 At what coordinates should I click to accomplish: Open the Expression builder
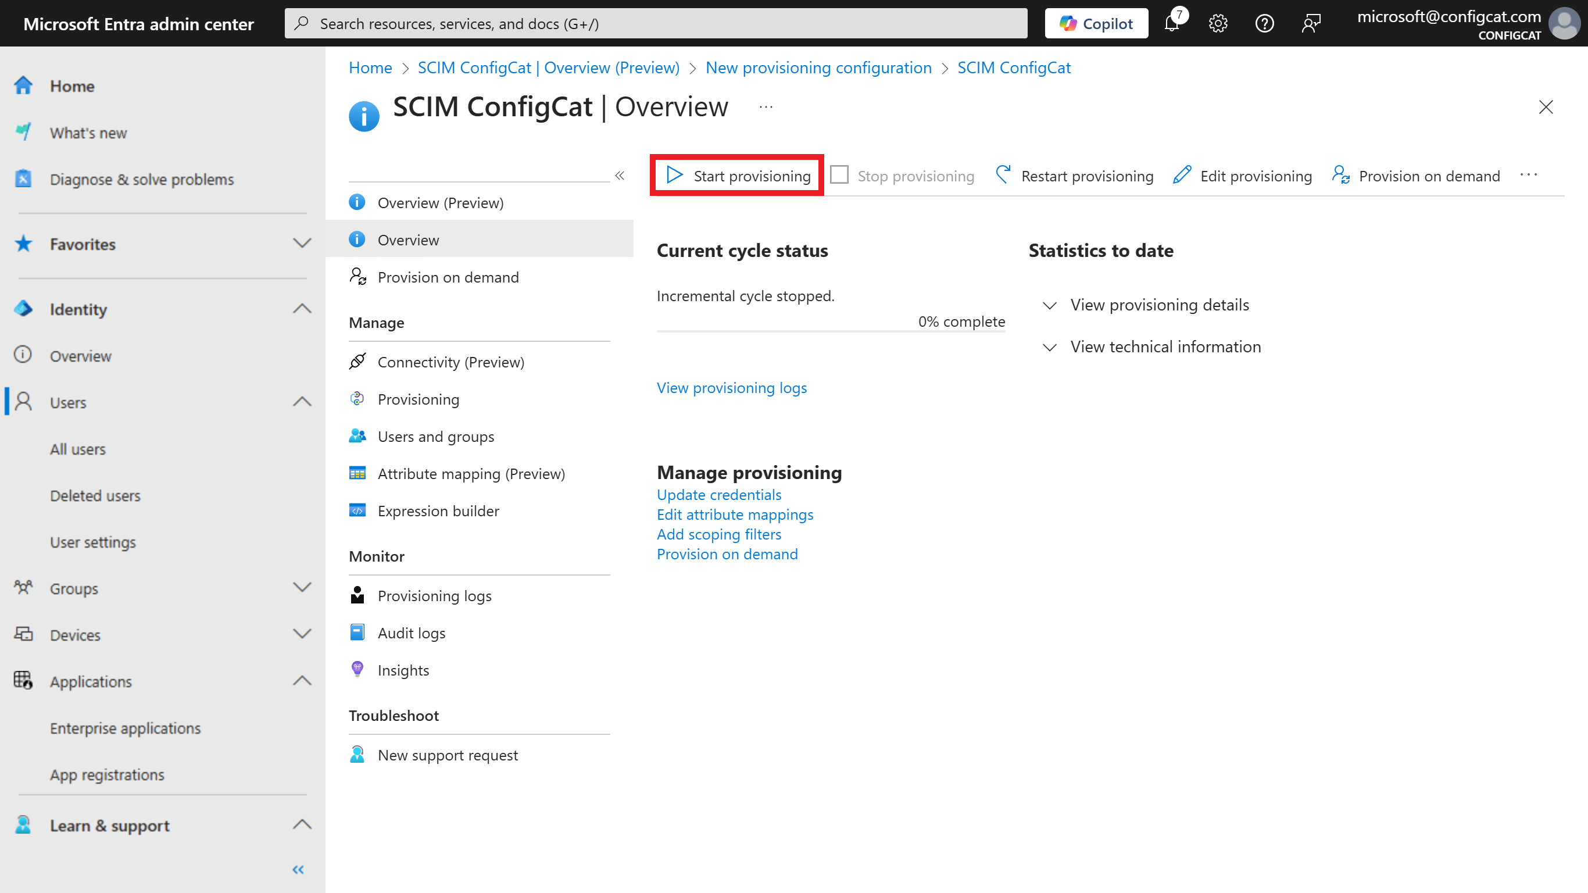pos(438,510)
